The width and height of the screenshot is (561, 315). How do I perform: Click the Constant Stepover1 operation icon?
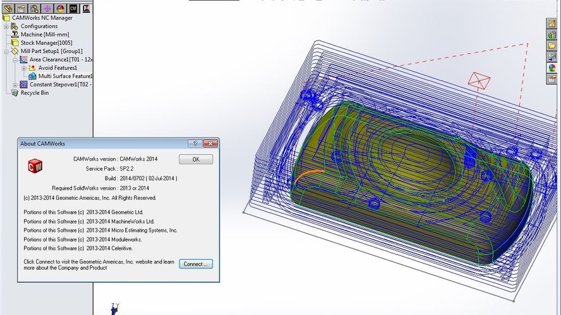coord(23,84)
